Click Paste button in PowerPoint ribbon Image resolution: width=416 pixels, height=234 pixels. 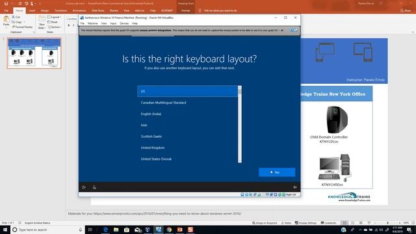click(6, 21)
